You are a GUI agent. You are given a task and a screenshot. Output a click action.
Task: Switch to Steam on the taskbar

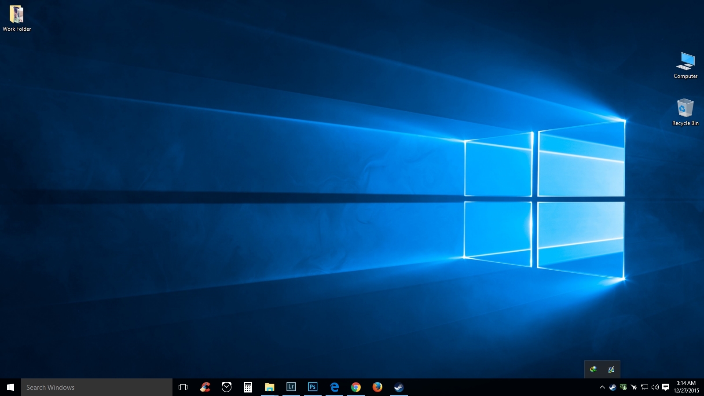pyautogui.click(x=399, y=387)
